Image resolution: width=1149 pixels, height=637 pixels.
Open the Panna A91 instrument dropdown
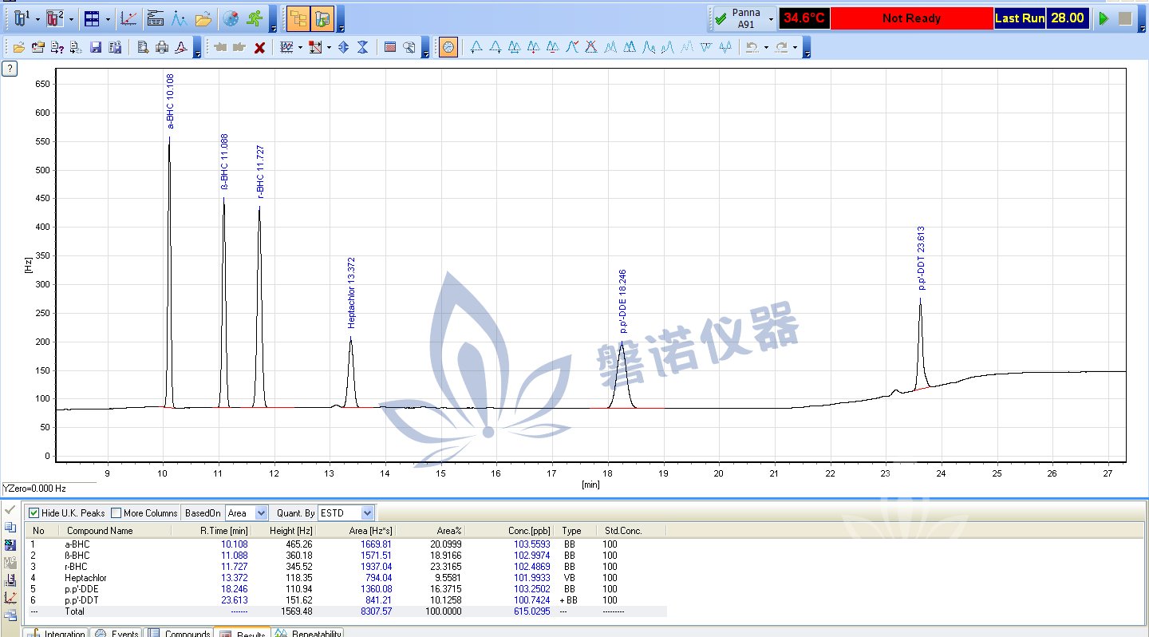pyautogui.click(x=771, y=18)
